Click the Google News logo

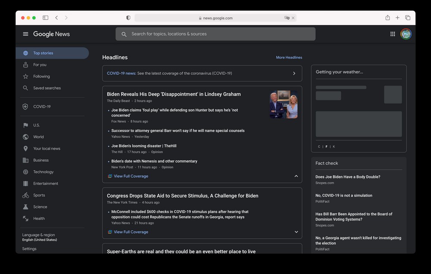click(51, 34)
